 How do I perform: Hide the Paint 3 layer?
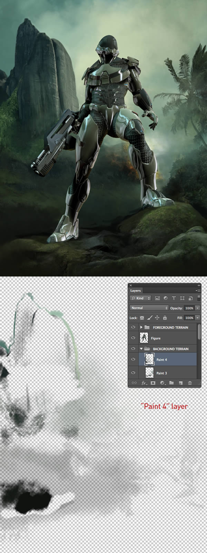[x=133, y=373]
